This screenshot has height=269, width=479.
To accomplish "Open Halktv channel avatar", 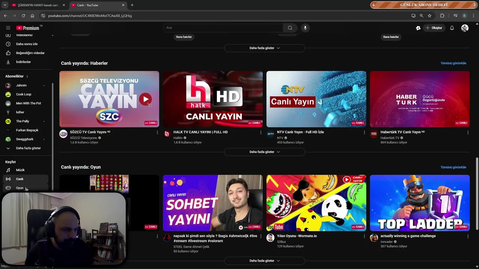I will 167,134.
